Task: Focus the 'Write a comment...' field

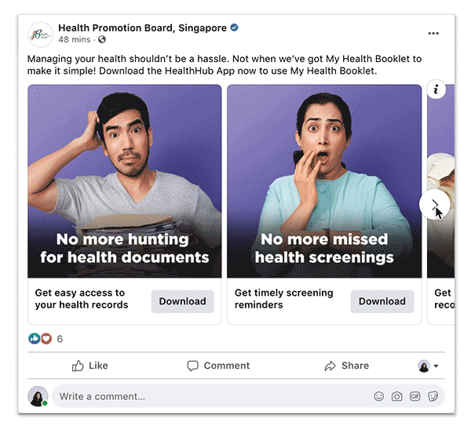Action: pyautogui.click(x=248, y=396)
